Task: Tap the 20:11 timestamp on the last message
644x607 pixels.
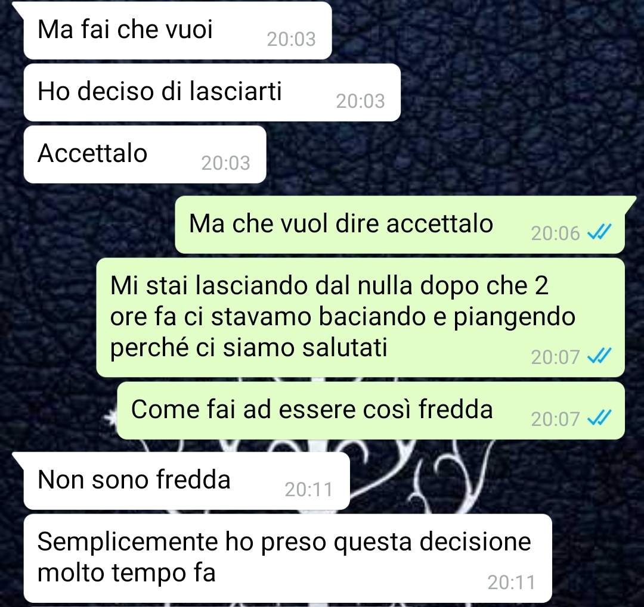Action: tap(512, 583)
